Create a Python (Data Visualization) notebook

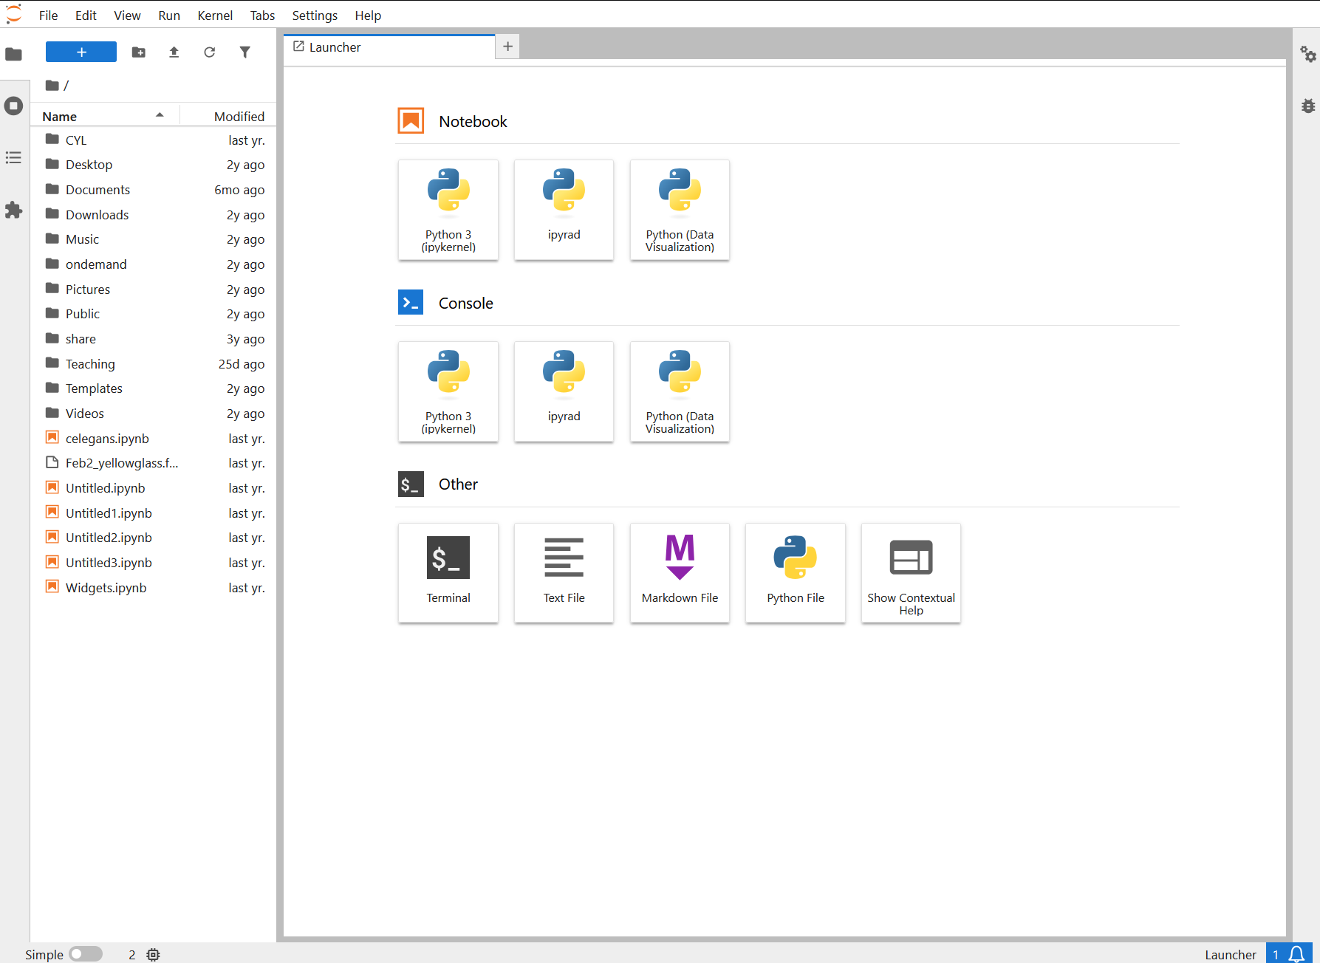(x=680, y=210)
